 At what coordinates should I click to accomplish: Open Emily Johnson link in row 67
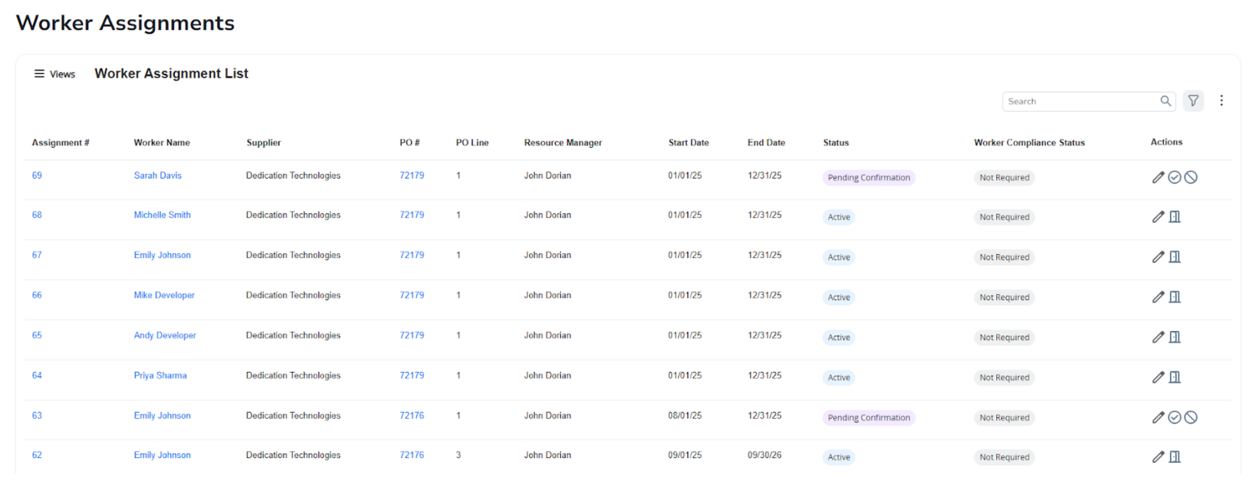[x=162, y=255]
